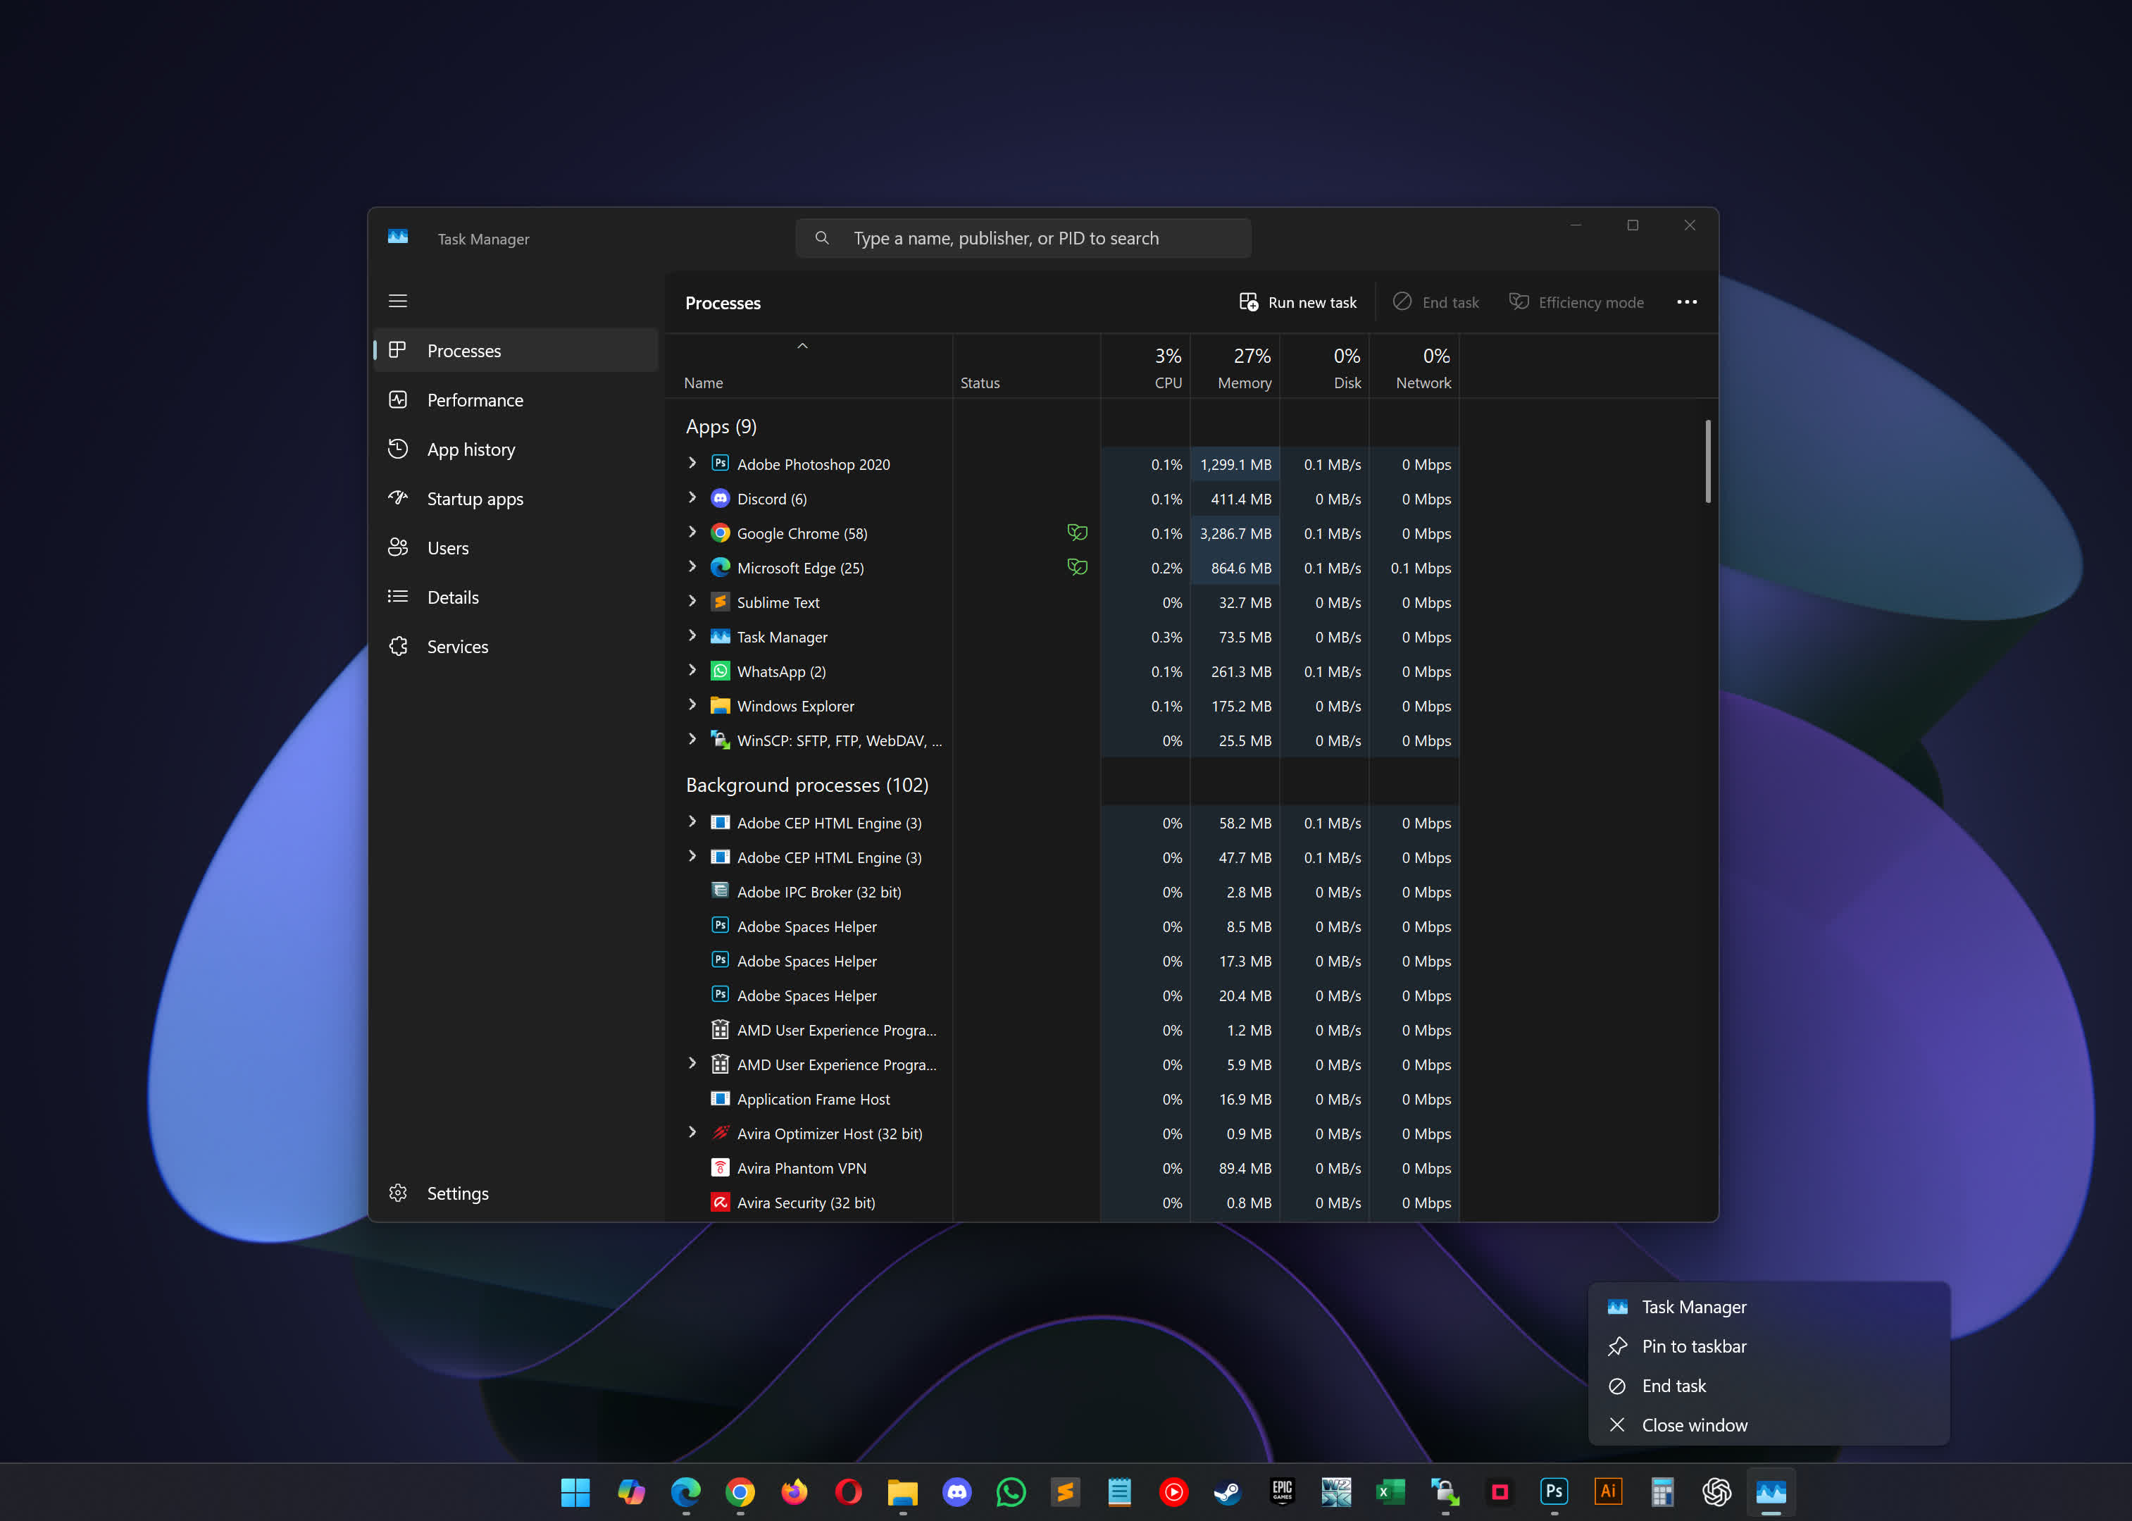Expand Avira Optimizer Host process group
Viewport: 2132px width, 1521px height.
(x=693, y=1134)
